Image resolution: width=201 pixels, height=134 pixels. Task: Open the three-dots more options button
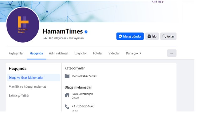172,53
